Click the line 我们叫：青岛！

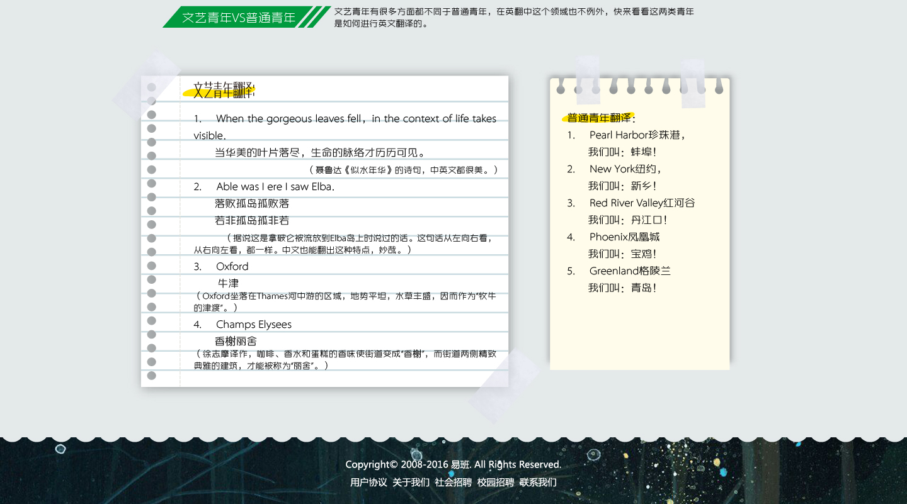coord(622,288)
